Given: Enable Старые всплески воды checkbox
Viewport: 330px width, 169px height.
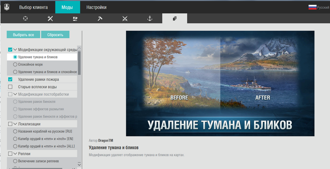Looking at the screenshot, I should click(x=10, y=87).
